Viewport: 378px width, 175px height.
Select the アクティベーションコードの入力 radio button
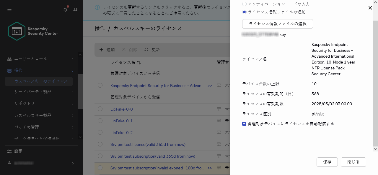pos(244,4)
